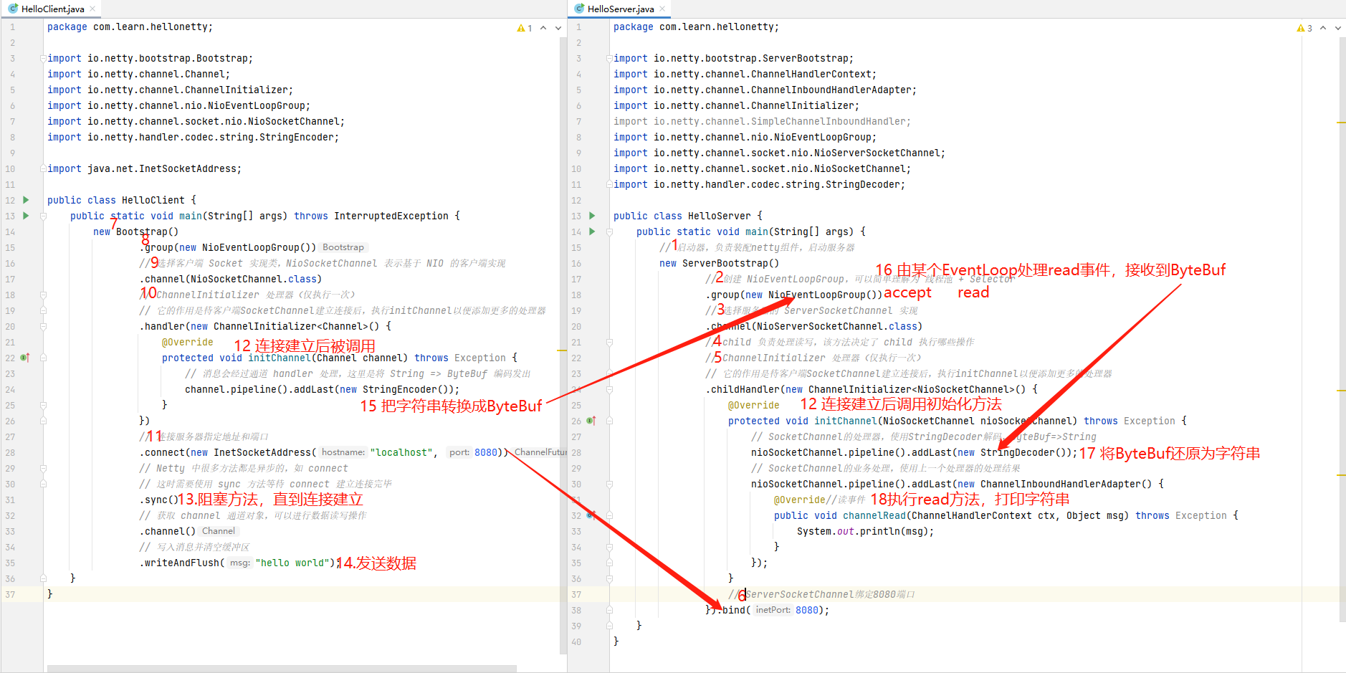Click the inetPort: parameter hint

point(773,610)
